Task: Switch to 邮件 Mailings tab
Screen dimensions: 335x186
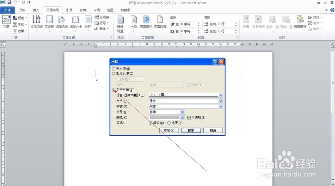Action: coord(83,10)
